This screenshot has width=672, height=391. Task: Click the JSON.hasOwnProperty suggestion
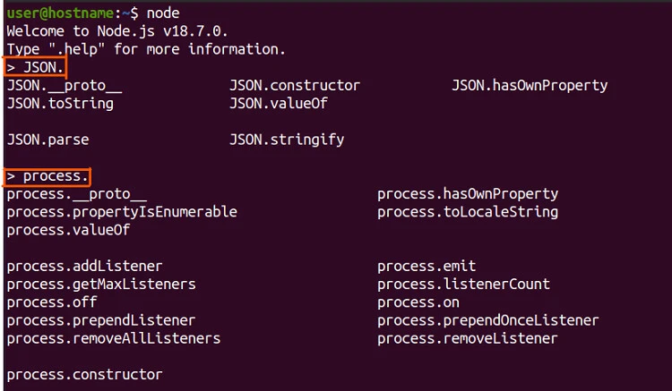pyautogui.click(x=530, y=86)
